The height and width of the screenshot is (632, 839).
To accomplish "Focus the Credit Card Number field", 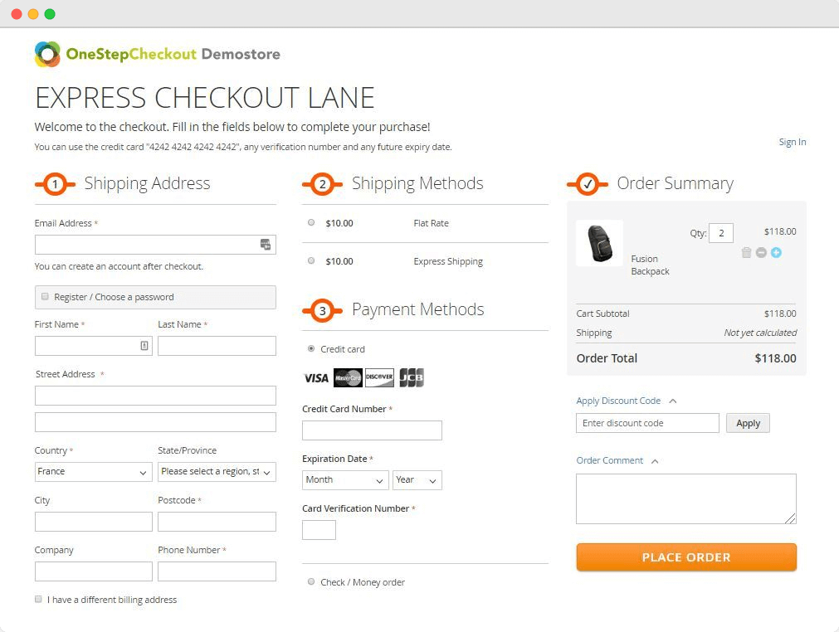I will (x=372, y=430).
